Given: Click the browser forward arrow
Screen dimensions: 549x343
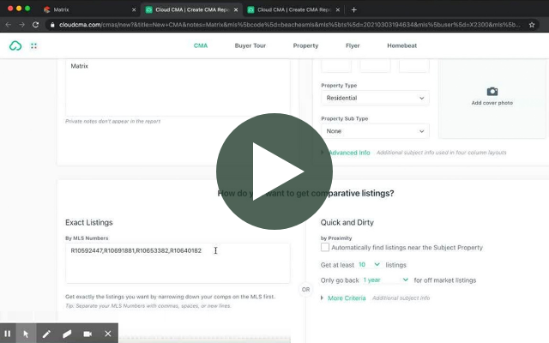Looking at the screenshot, I should coord(21,25).
